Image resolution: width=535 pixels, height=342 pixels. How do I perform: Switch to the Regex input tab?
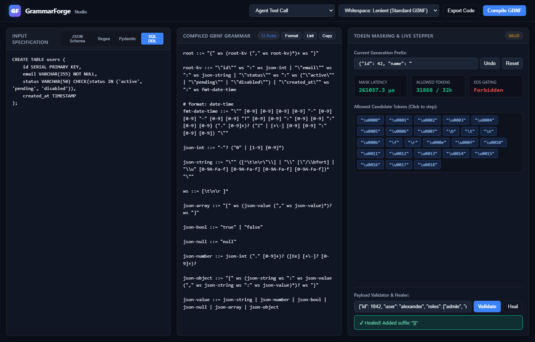(x=104, y=39)
